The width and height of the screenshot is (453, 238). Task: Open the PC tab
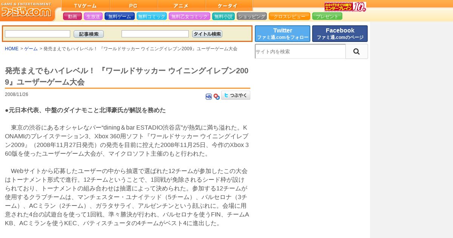click(x=134, y=6)
